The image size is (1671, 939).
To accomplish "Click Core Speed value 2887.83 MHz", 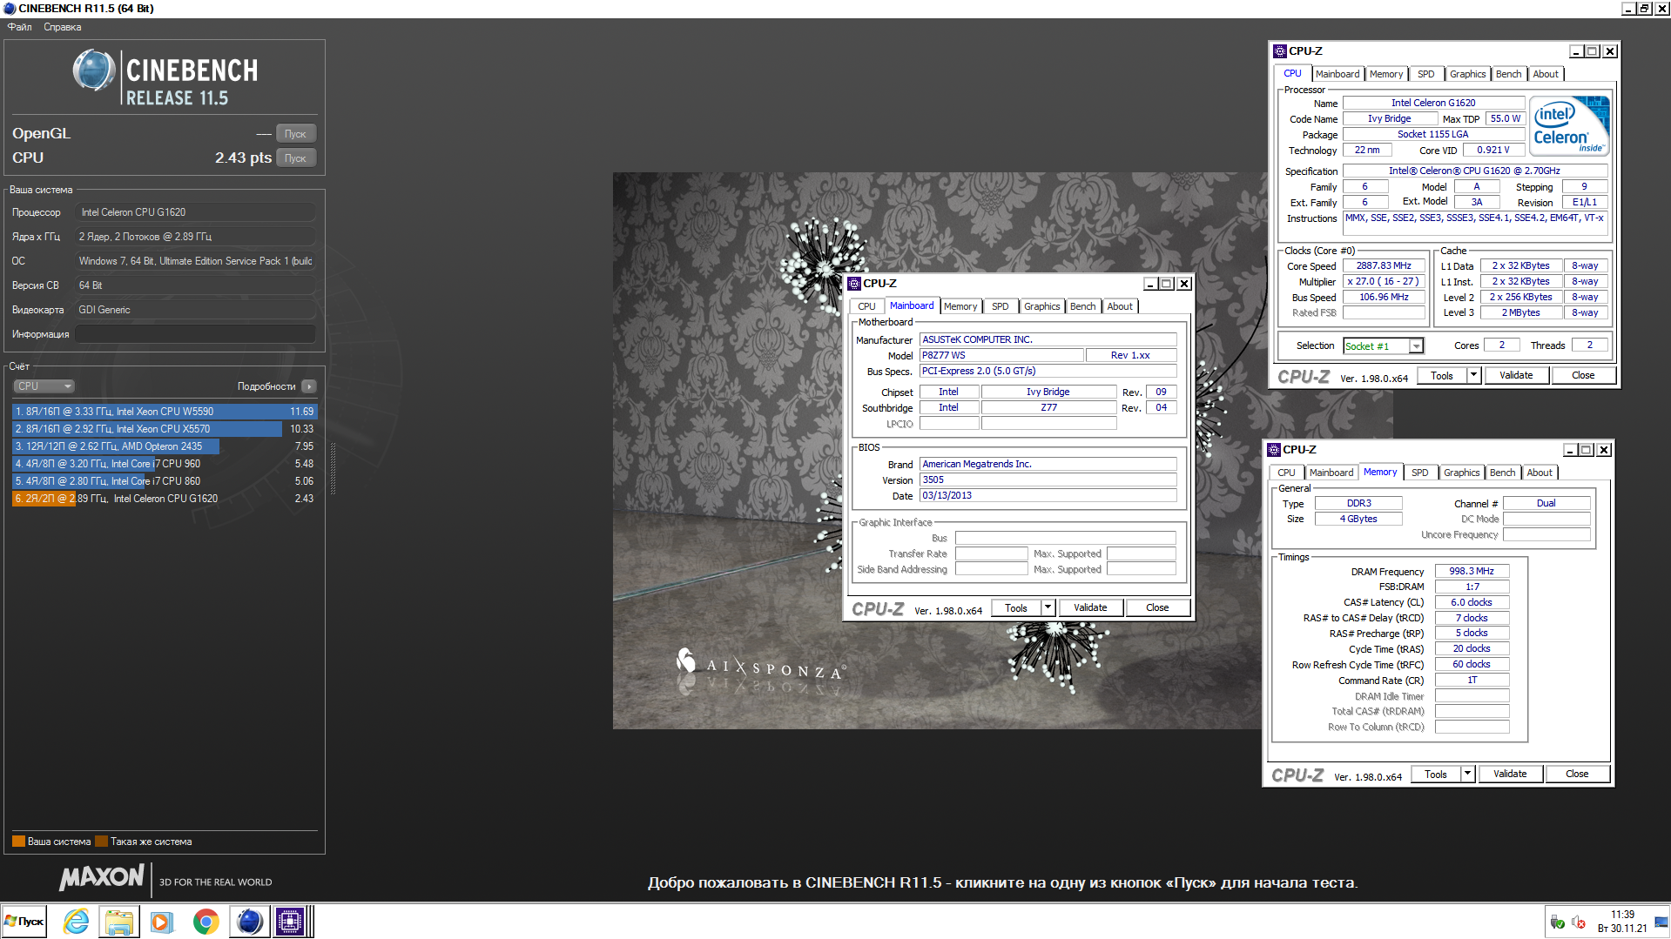I will point(1384,266).
